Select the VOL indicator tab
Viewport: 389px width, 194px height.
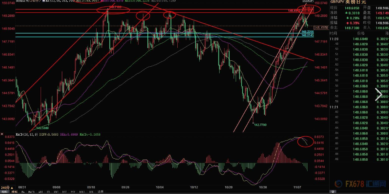pos(91,192)
